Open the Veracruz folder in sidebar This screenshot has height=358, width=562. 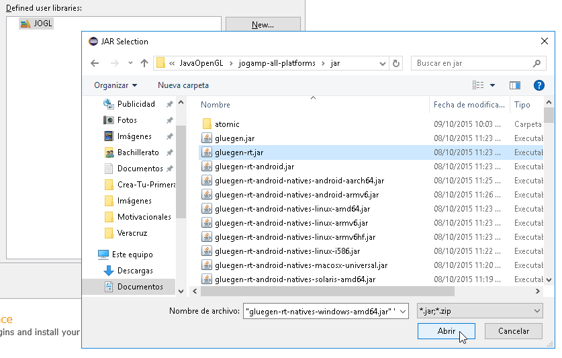click(132, 233)
